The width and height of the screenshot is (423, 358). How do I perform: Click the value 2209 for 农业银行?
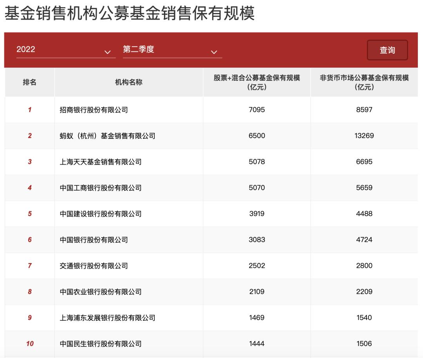(x=364, y=292)
